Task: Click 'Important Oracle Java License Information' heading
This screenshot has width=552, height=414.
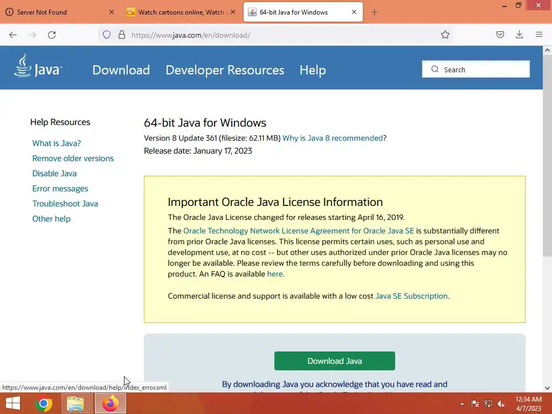Action: [x=275, y=202]
